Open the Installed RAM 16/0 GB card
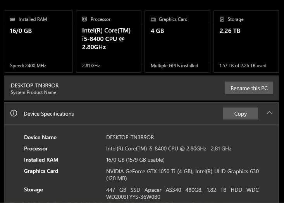The image size is (284, 203). tap(38, 42)
